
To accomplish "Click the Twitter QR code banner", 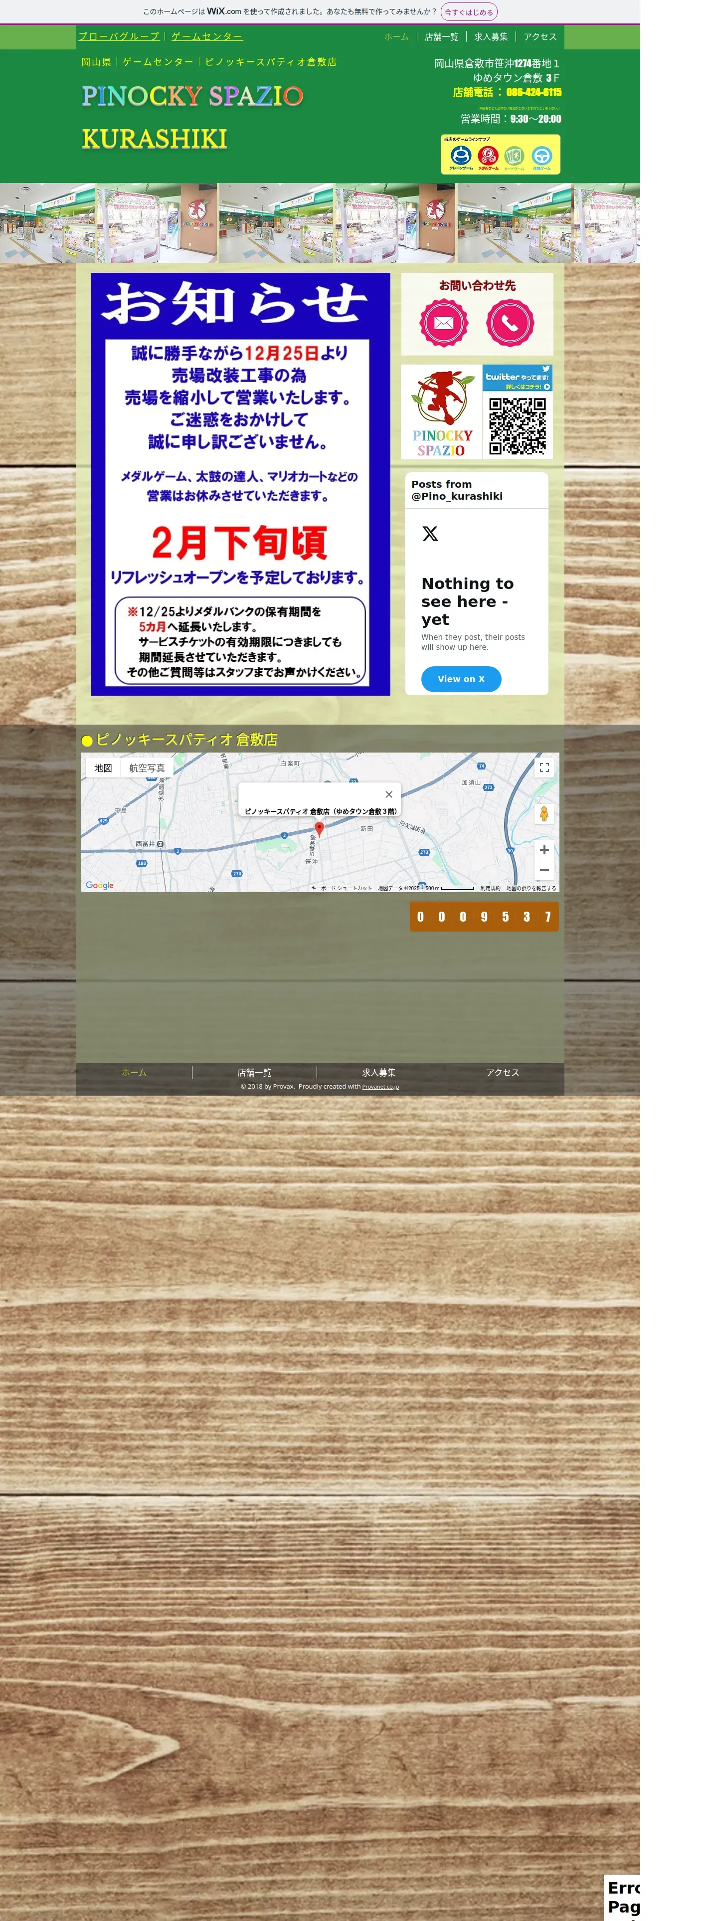I will (x=518, y=411).
